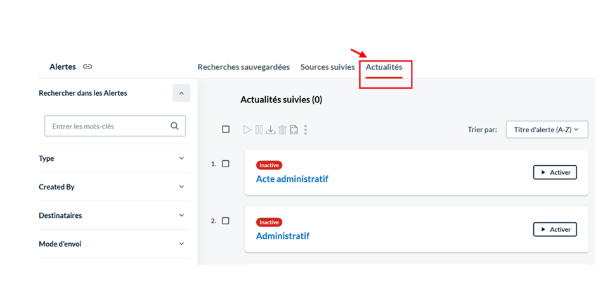Open the Administratif alert title link
The image size is (596, 297).
(282, 236)
